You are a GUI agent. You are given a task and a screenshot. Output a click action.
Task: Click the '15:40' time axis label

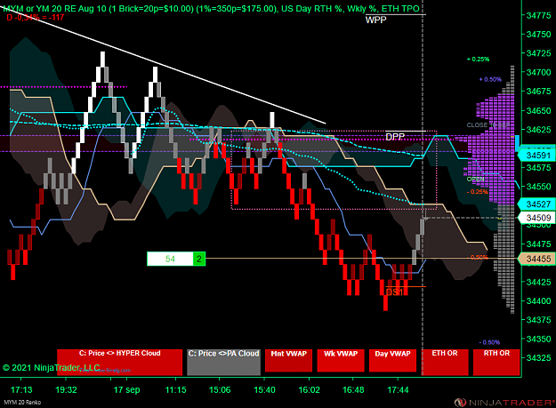(x=264, y=390)
